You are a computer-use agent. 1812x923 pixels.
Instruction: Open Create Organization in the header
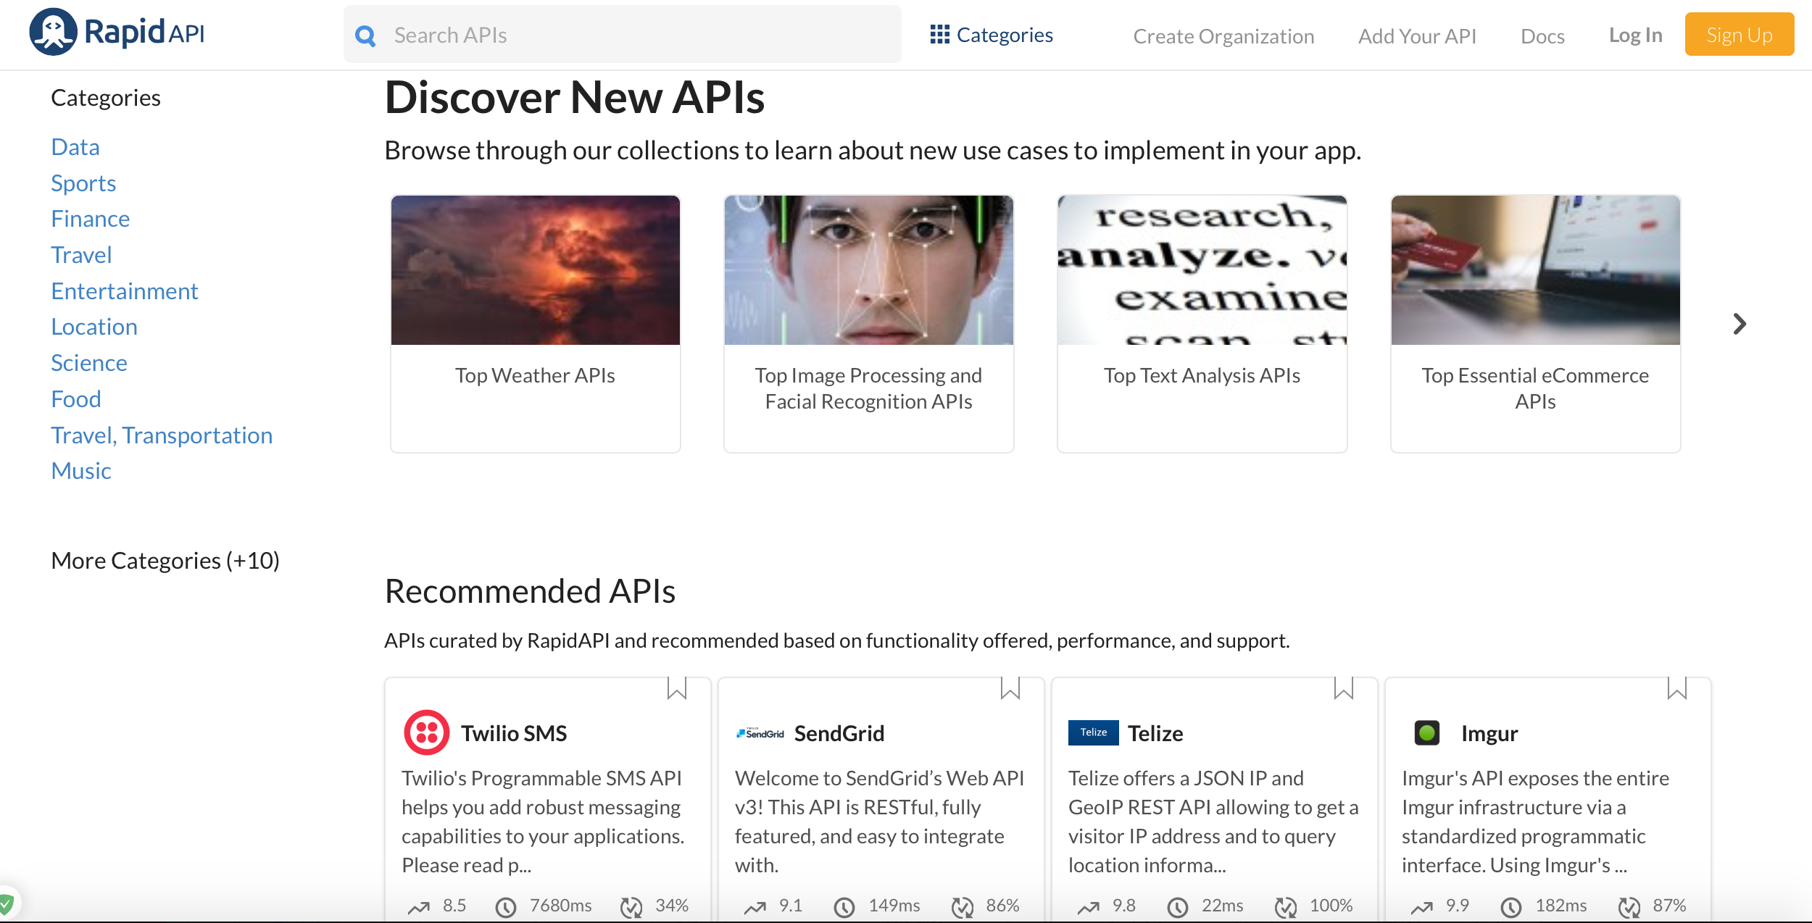1223,36
